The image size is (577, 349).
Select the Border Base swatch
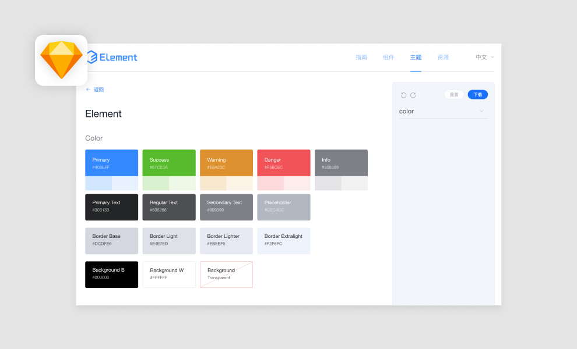click(x=111, y=241)
